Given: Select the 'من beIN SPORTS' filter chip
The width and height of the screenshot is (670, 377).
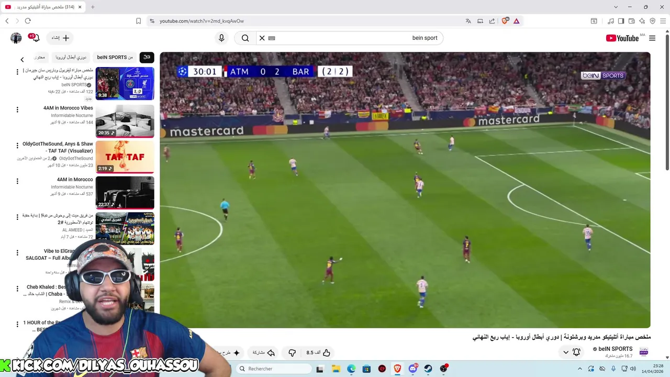Looking at the screenshot, I should pyautogui.click(x=115, y=57).
